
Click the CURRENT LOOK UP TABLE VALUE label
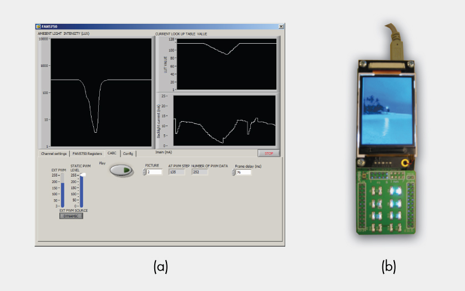coord(181,34)
